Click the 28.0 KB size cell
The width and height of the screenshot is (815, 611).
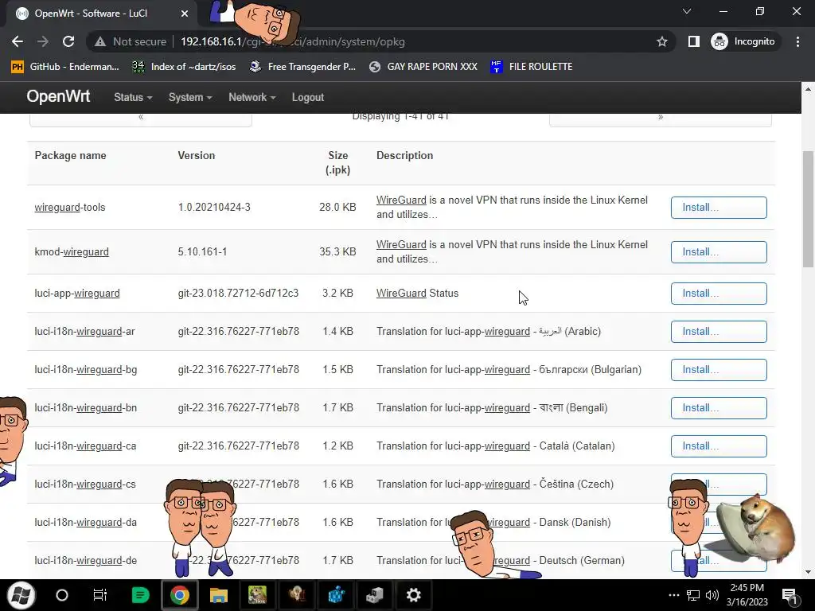[337, 208]
